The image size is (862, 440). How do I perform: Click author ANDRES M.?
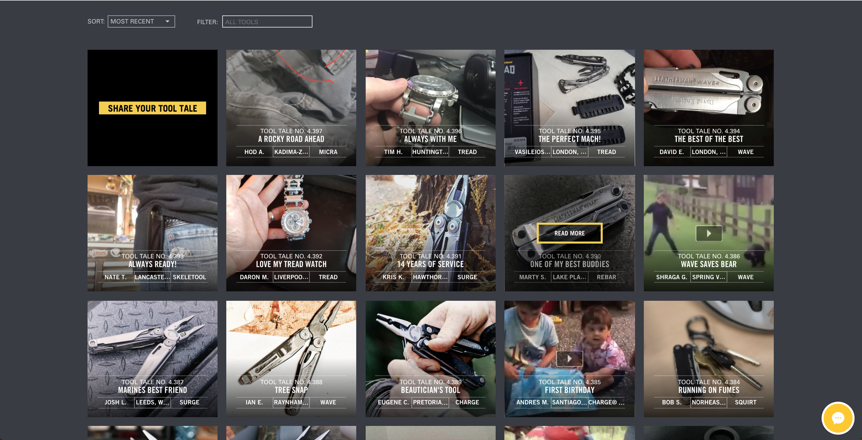click(x=532, y=402)
